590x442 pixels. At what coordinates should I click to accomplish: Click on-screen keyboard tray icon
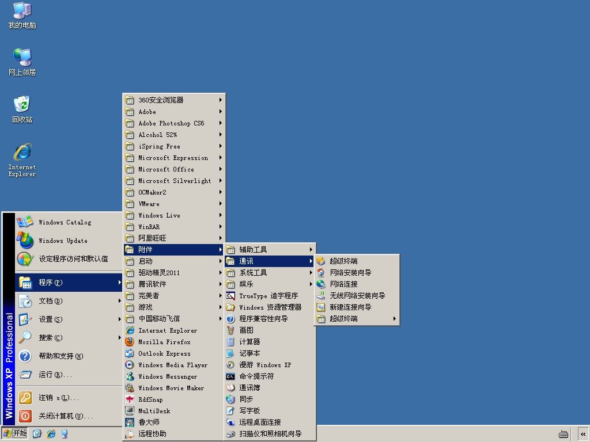(x=563, y=434)
